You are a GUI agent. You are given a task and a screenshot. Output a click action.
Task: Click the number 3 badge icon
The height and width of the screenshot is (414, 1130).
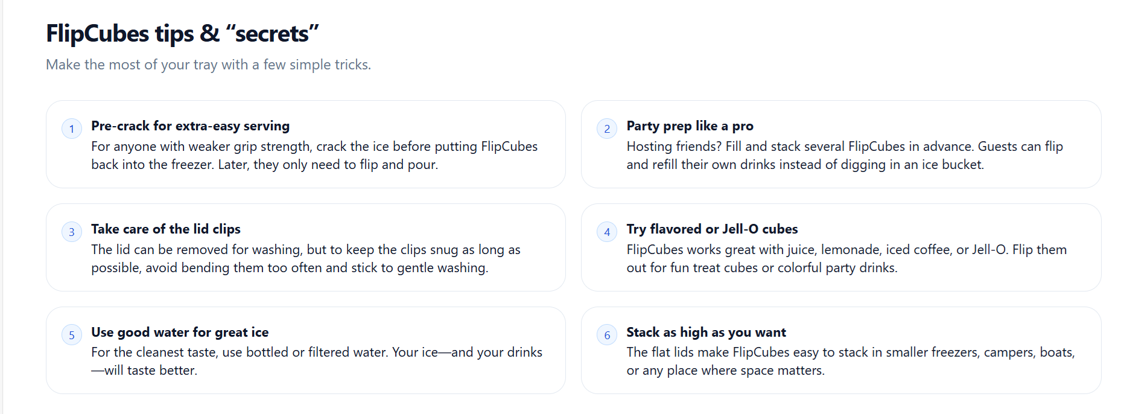click(72, 232)
